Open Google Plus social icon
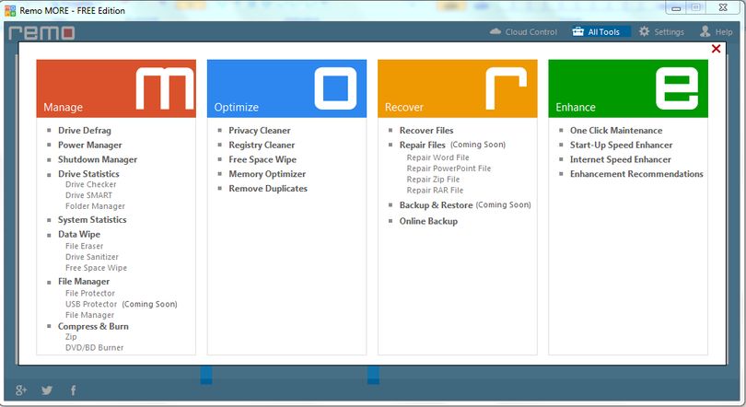Viewport: 746px width, 407px height. [x=21, y=390]
